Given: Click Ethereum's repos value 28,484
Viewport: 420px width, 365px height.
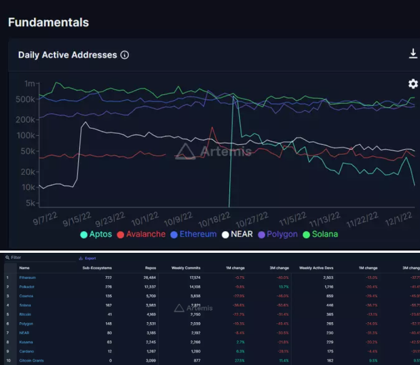Looking at the screenshot, I should click(150, 277).
